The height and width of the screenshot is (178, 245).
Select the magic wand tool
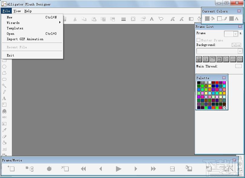(x=4, y=86)
